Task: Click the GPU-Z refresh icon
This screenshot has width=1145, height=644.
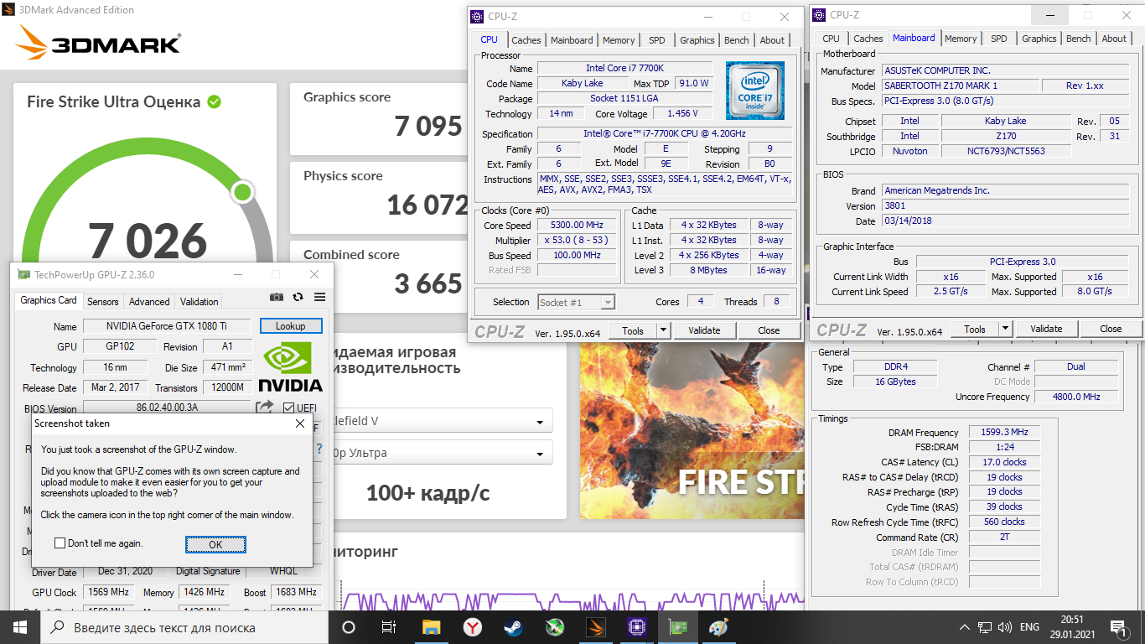Action: click(298, 297)
